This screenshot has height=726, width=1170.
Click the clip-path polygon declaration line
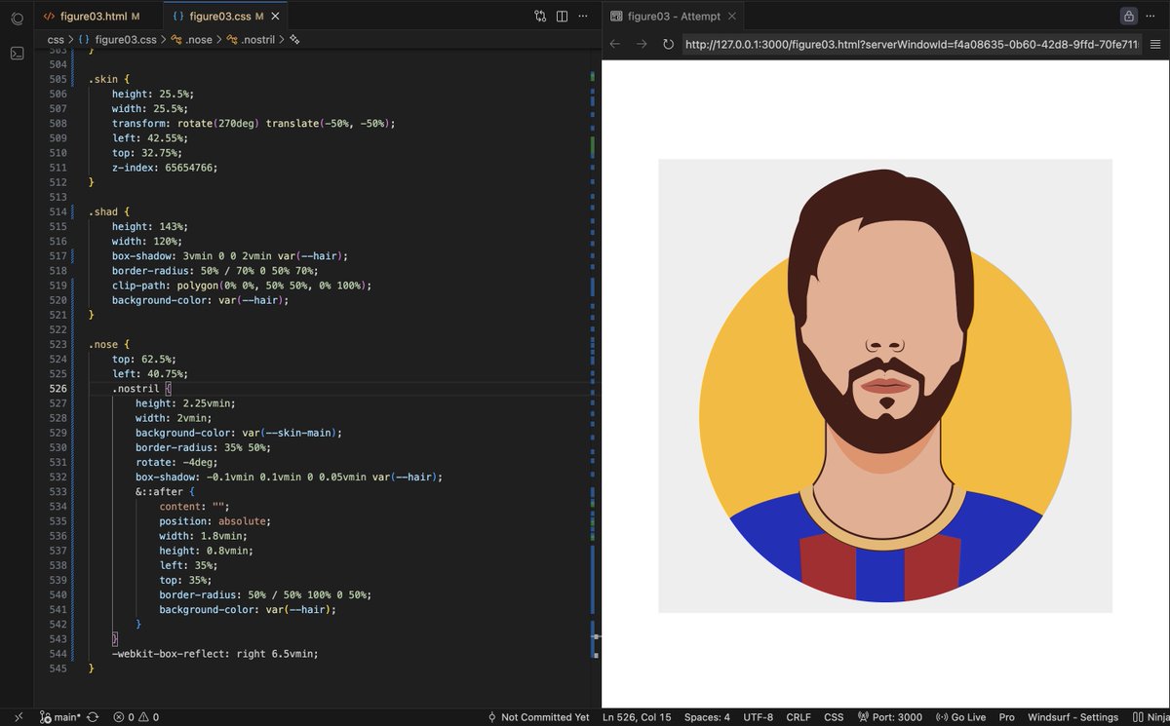click(242, 286)
